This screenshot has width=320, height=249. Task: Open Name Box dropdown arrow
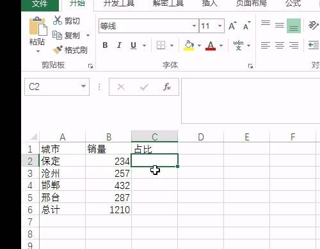83,86
